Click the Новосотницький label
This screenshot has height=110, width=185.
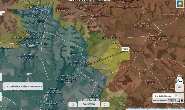(x=136, y=52)
